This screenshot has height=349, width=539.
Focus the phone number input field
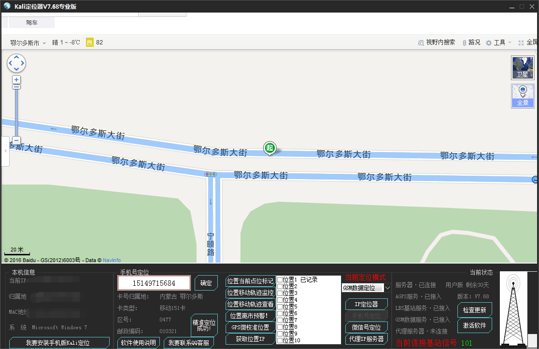(x=154, y=283)
